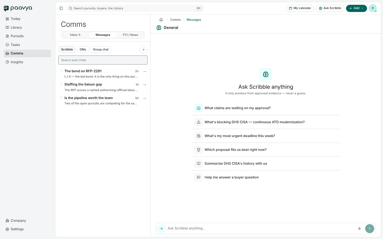Open Library from the sidebar
383x239 pixels.
(27, 28)
